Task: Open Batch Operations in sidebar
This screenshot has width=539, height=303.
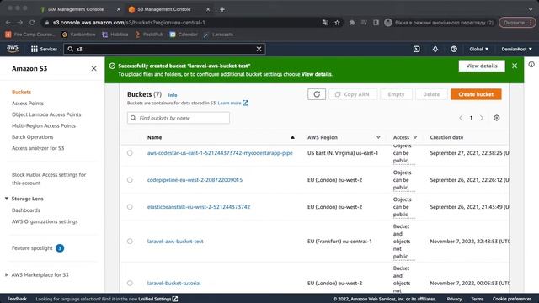Action: [32, 137]
